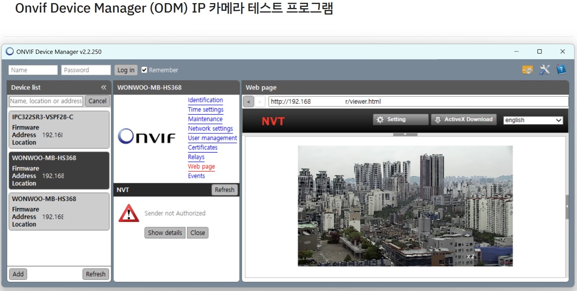577x291 pixels.
Task: Open the Relays link
Action: tap(196, 157)
